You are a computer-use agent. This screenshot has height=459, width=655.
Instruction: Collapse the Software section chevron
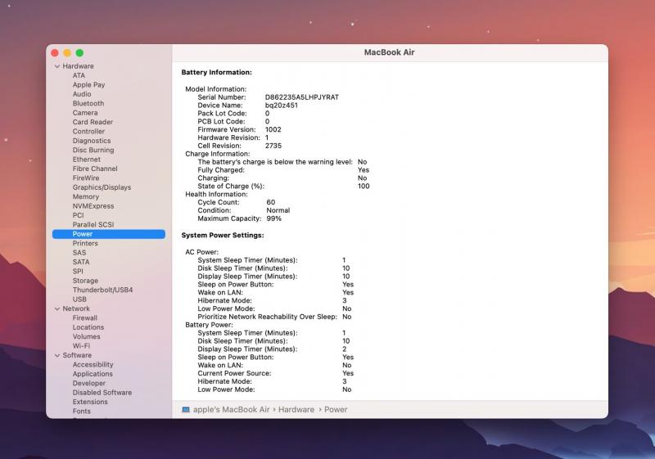[x=57, y=355]
